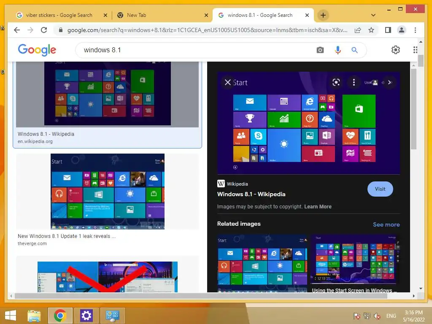Search by image with camera icon
This screenshot has width=432, height=324.
coord(320,50)
